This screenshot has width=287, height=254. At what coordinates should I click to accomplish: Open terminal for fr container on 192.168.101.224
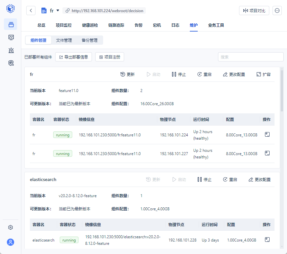click(x=267, y=135)
